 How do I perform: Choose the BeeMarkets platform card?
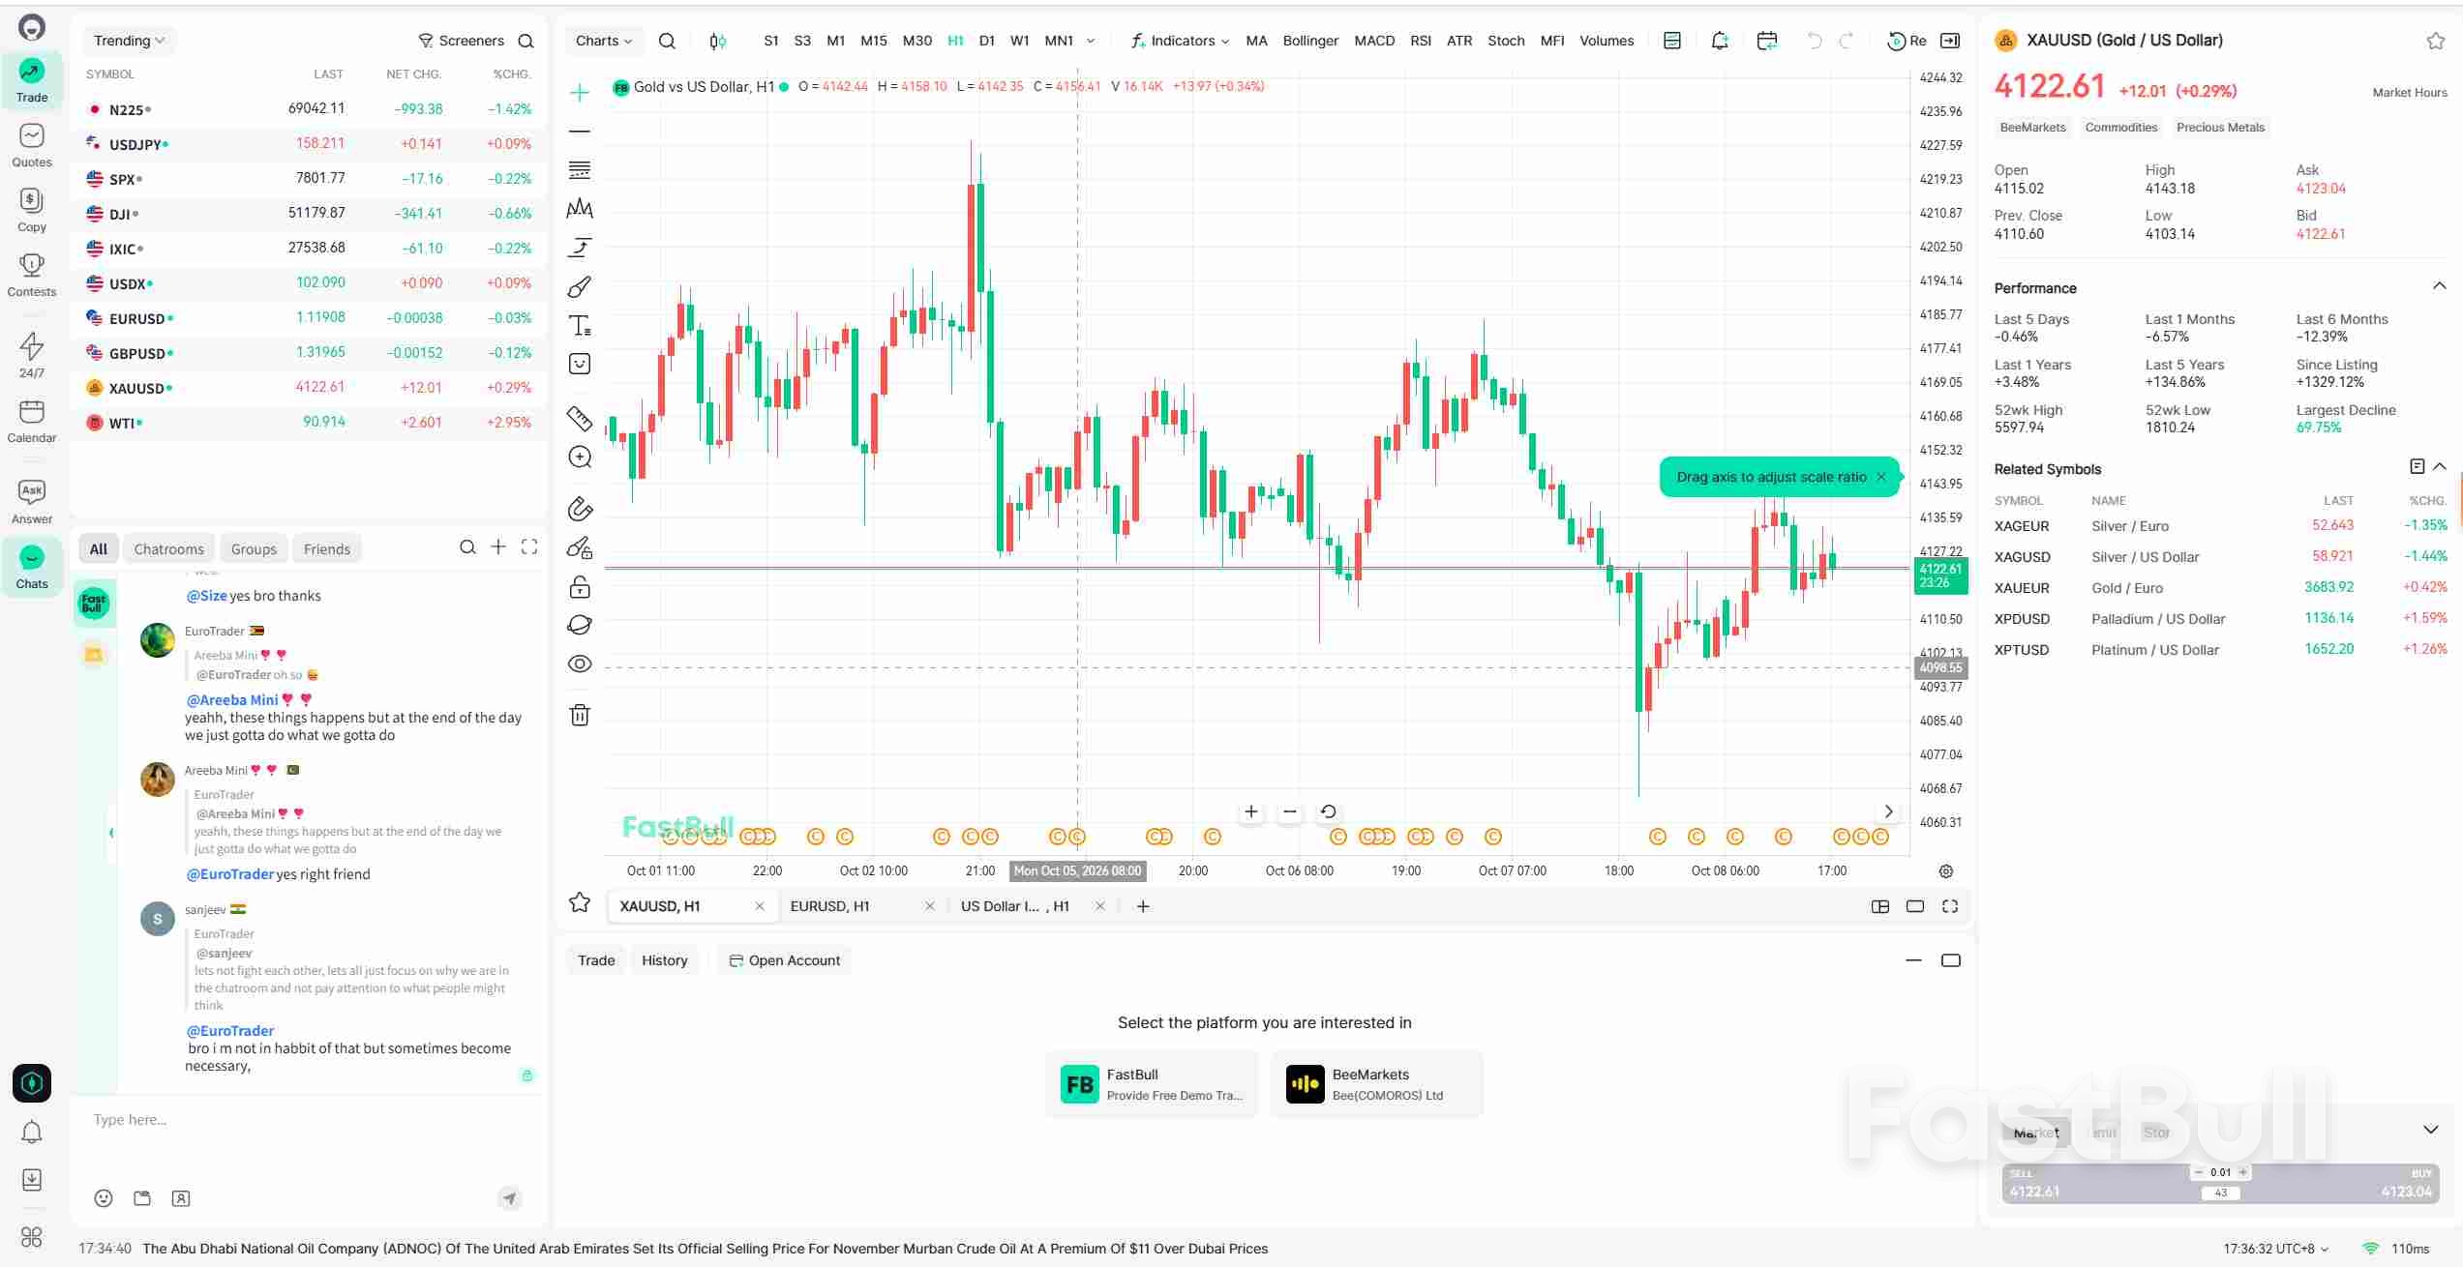point(1376,1084)
